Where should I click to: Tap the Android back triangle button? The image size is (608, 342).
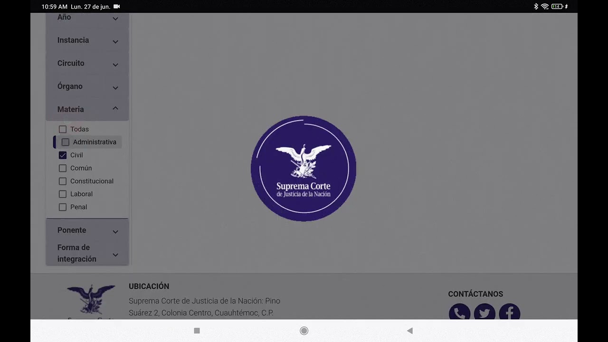tap(409, 331)
